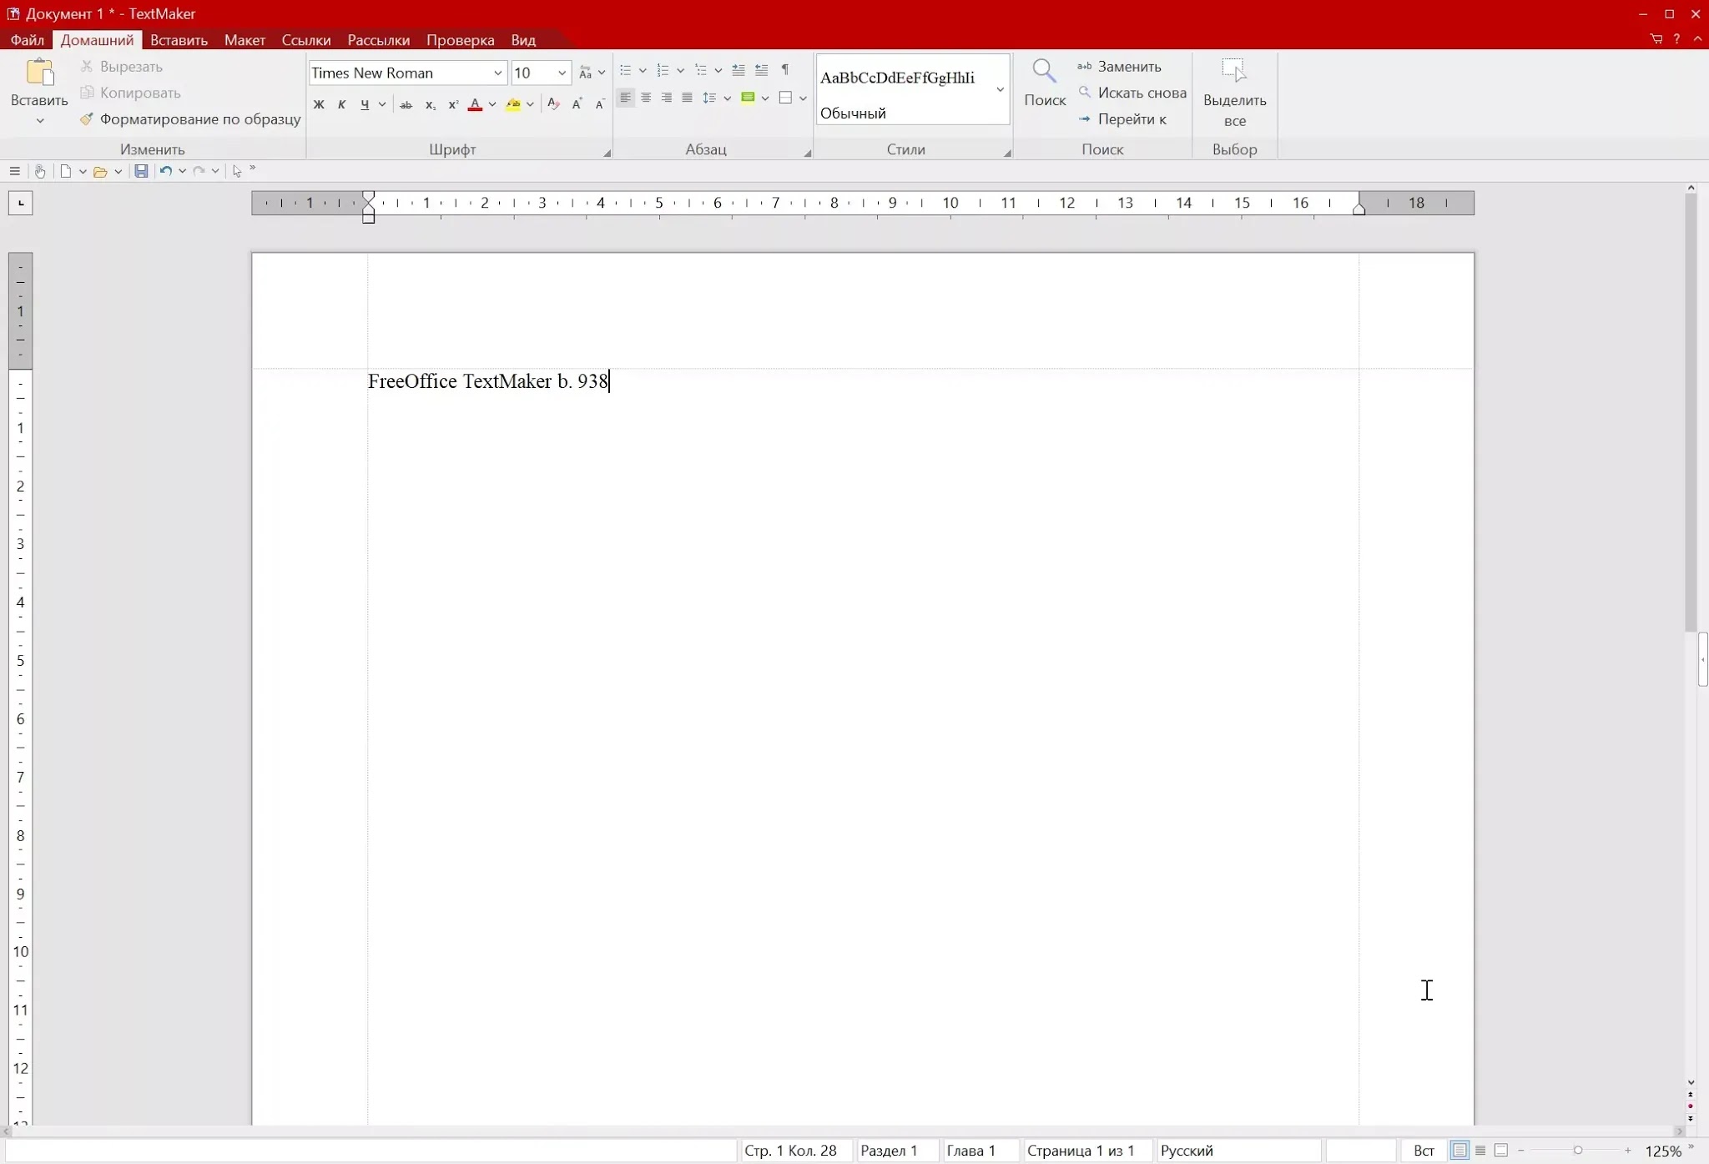
Task: Click the clear character formatting icon
Action: [x=552, y=104]
